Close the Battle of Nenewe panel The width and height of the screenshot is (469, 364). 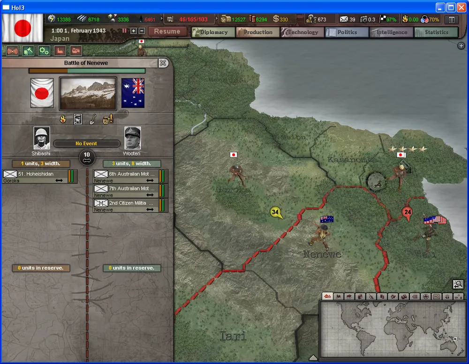tap(163, 63)
